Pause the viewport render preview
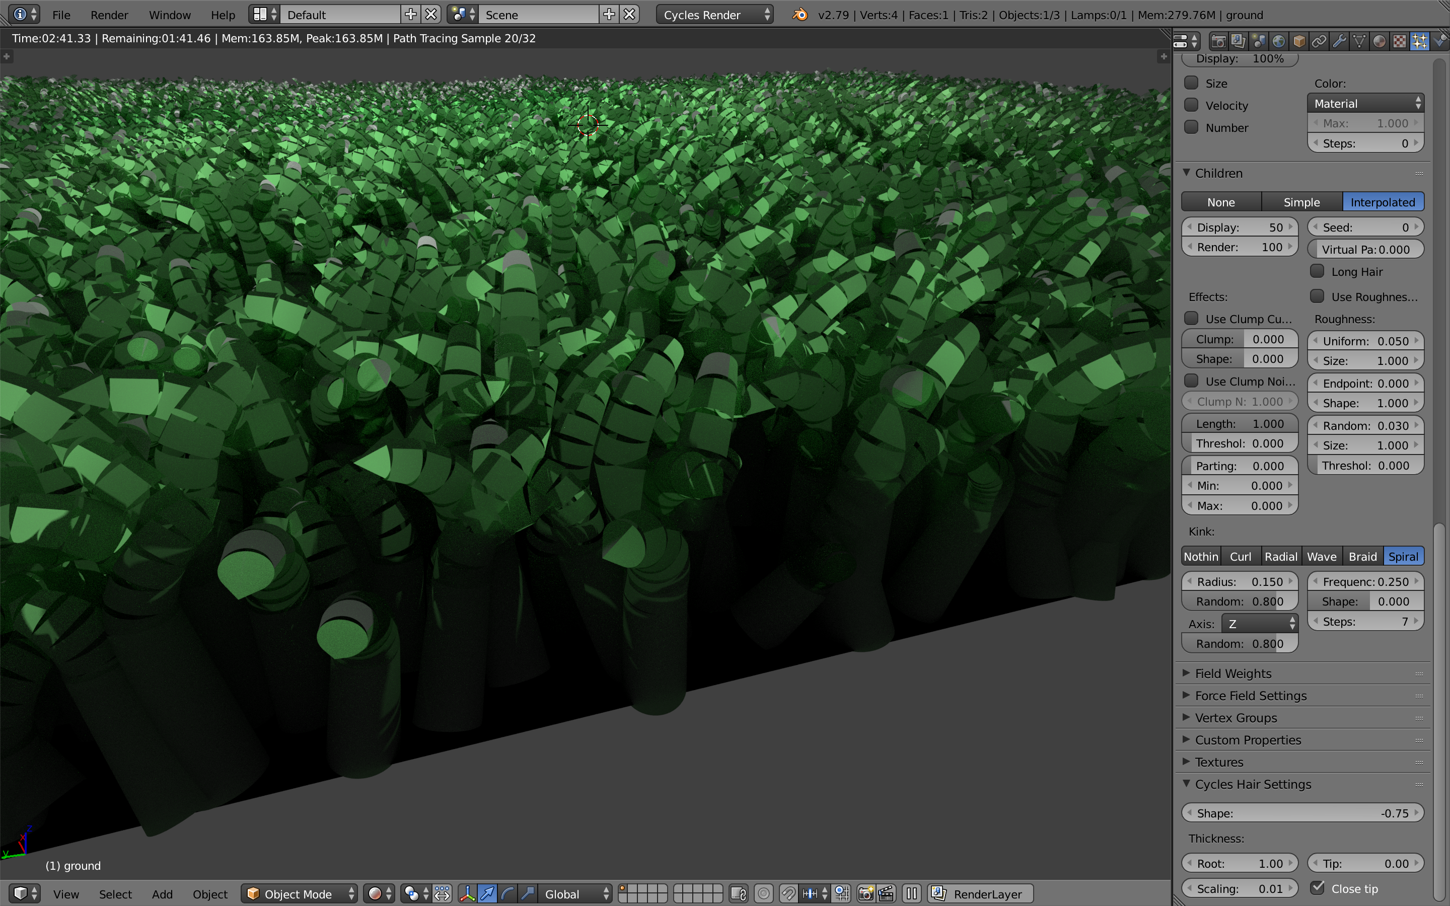The height and width of the screenshot is (906, 1450). (x=911, y=893)
